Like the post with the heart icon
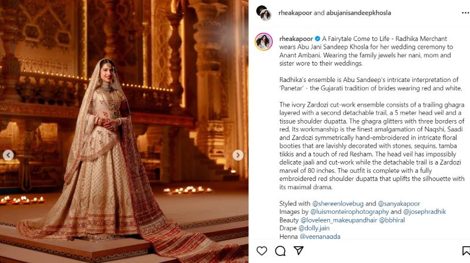Image resolution: width=470 pixels, height=263 pixels. click(261, 251)
